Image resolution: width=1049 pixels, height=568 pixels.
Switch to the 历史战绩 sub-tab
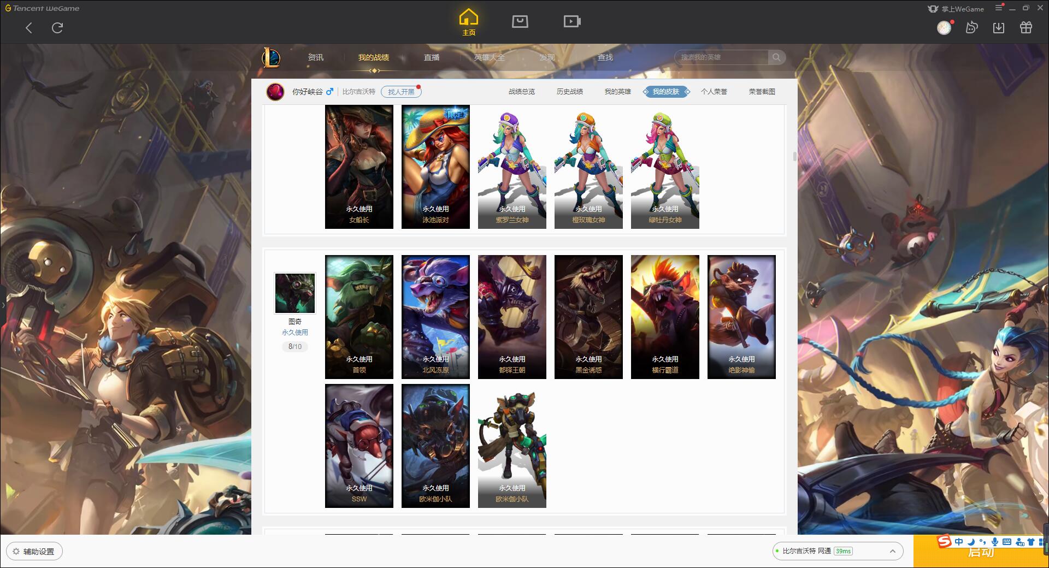570,92
